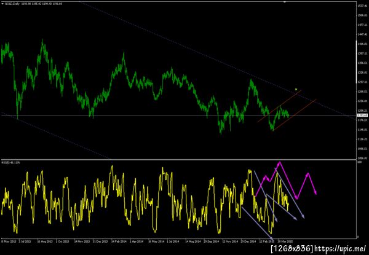This screenshot has height=255, width=369.
Task: Click the chart shift marker on top edge
Action: pos(285,2)
